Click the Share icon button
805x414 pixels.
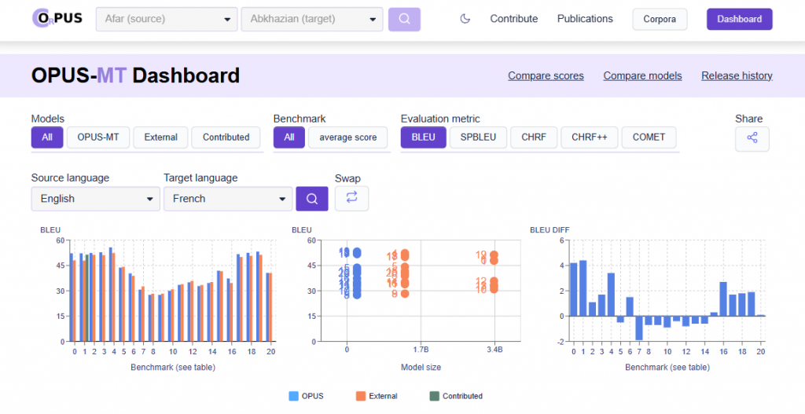(x=752, y=138)
